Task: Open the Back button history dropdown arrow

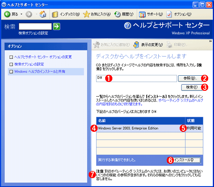Action: tap(21, 14)
